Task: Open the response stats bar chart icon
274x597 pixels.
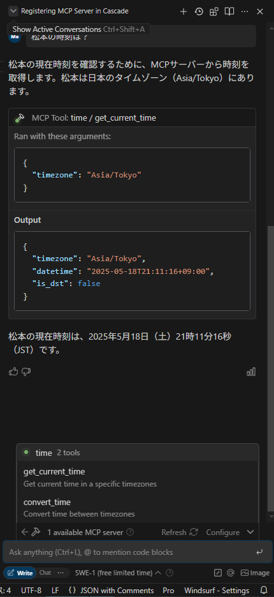Action: (x=251, y=372)
